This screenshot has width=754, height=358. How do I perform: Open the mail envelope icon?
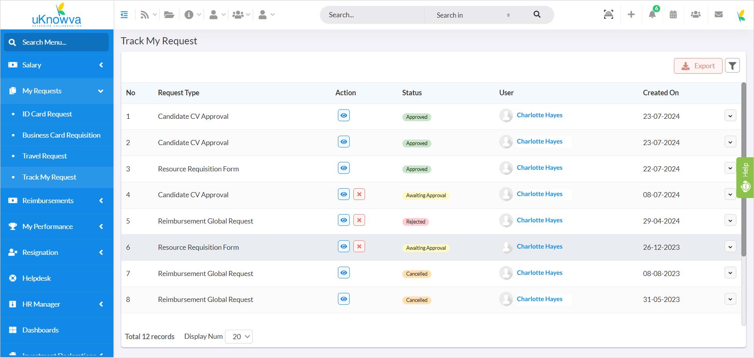tap(719, 15)
